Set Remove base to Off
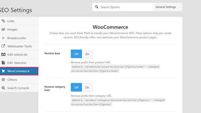 [76, 54]
